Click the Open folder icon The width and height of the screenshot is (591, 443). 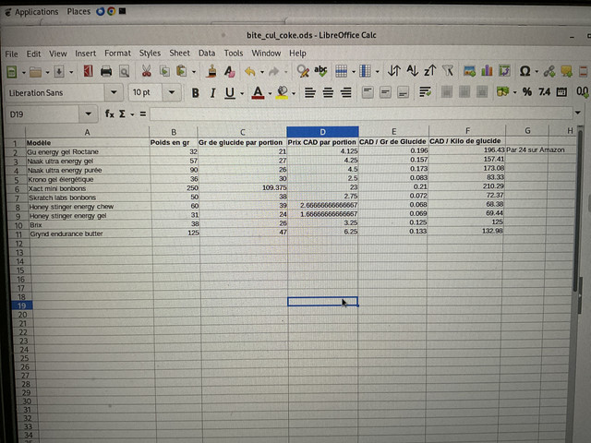click(35, 72)
